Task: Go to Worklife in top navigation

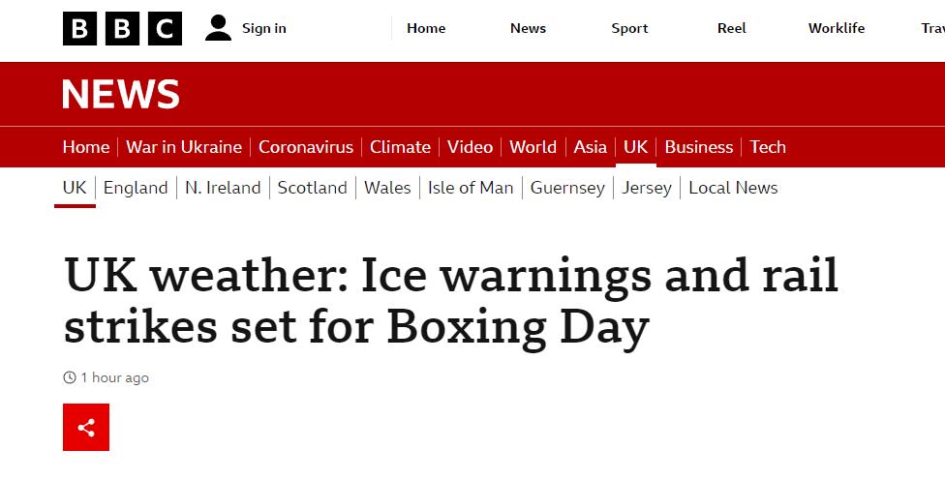Action: 836,28
